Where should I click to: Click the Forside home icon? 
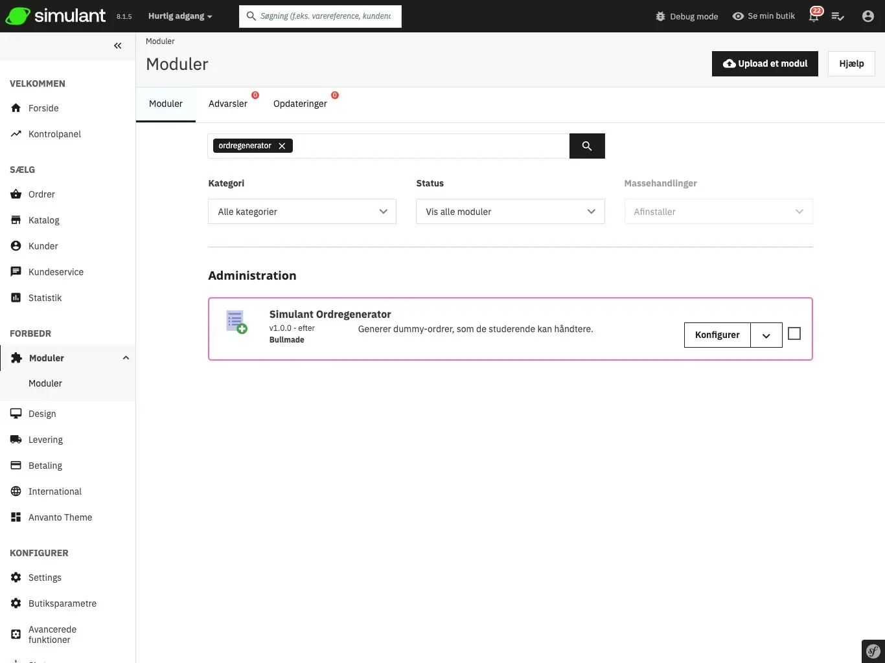16,107
